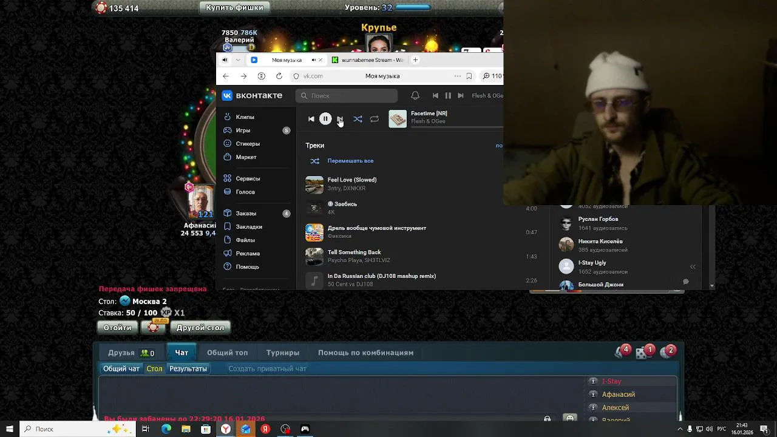The width and height of the screenshot is (777, 437).
Task: Open Windows Start menu
Action: 9,429
